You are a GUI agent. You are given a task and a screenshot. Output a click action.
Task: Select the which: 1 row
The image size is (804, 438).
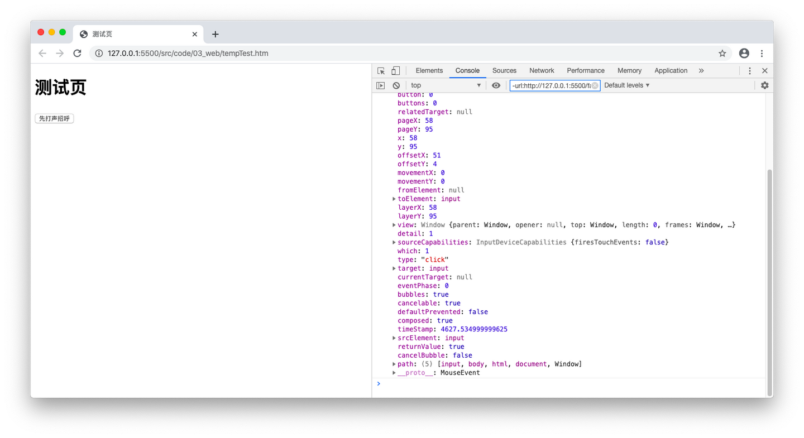tap(414, 251)
